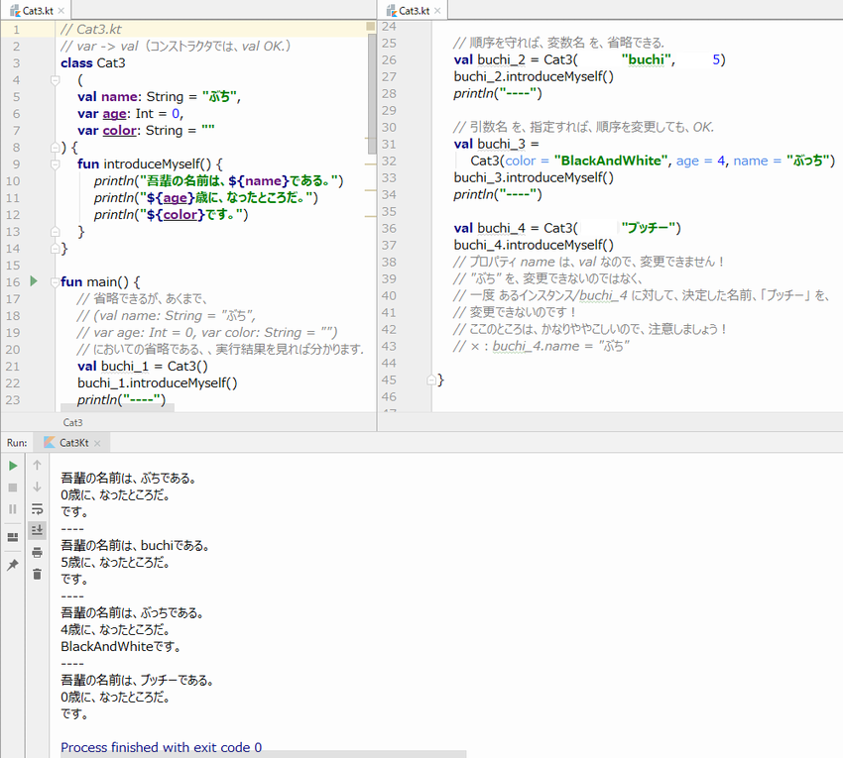Select the Cat3Kt tab in Run panel
This screenshot has height=758, width=843.
point(73,443)
